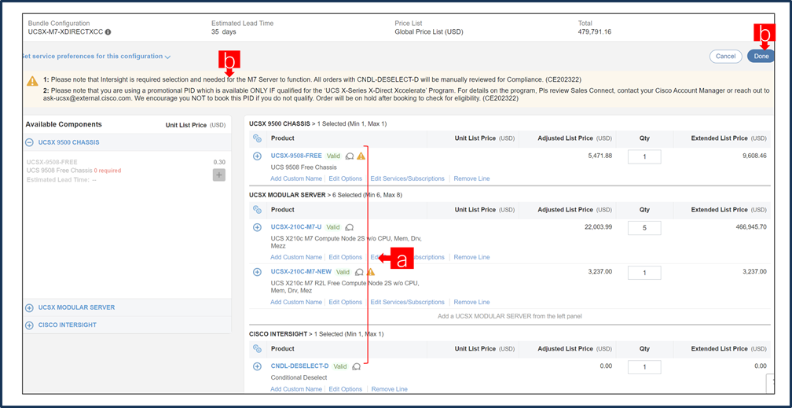
Task: Expand the UCSX-210C-M7-U line details
Action: (x=257, y=227)
